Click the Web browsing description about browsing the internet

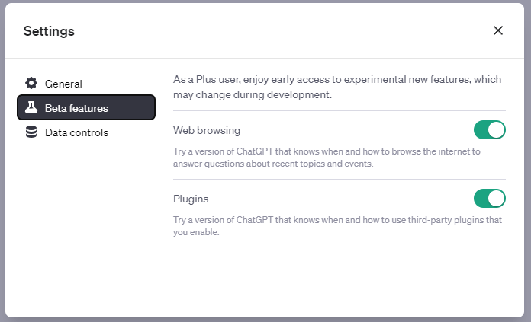tap(327, 158)
